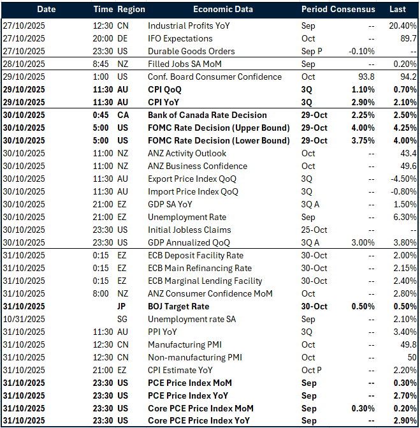Viewport: 420px width, 428px height.
Task: Select the ECB Deposit Facility Rate cell
Action: tap(196, 255)
